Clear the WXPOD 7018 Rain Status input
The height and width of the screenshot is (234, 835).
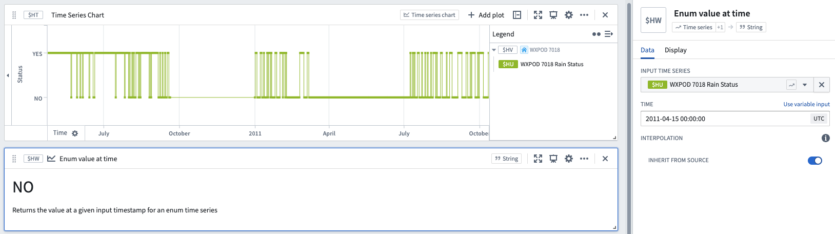tap(822, 85)
